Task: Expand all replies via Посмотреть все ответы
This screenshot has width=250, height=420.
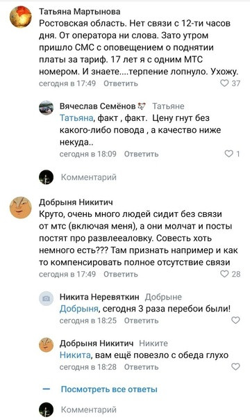Action: coord(109,389)
